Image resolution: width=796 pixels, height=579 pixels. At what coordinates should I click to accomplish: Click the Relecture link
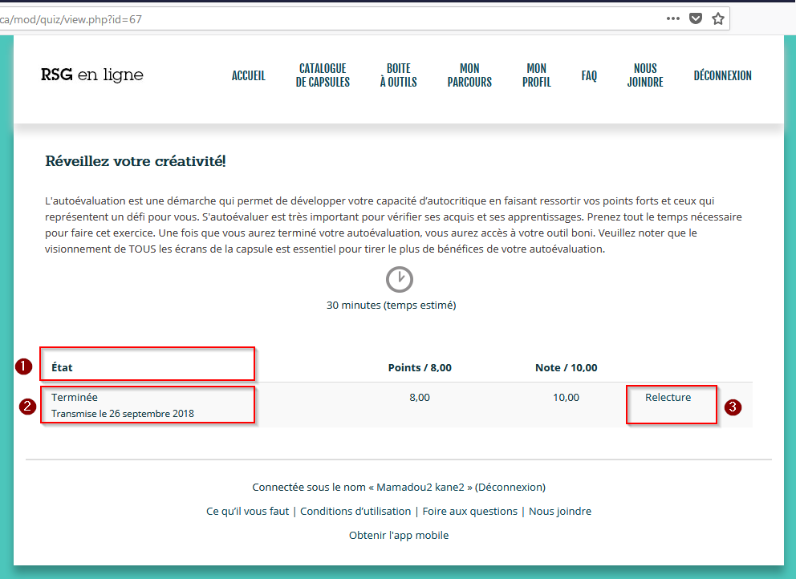668,397
